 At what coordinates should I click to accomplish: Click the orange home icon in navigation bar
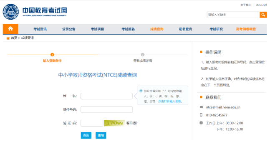click(10, 29)
